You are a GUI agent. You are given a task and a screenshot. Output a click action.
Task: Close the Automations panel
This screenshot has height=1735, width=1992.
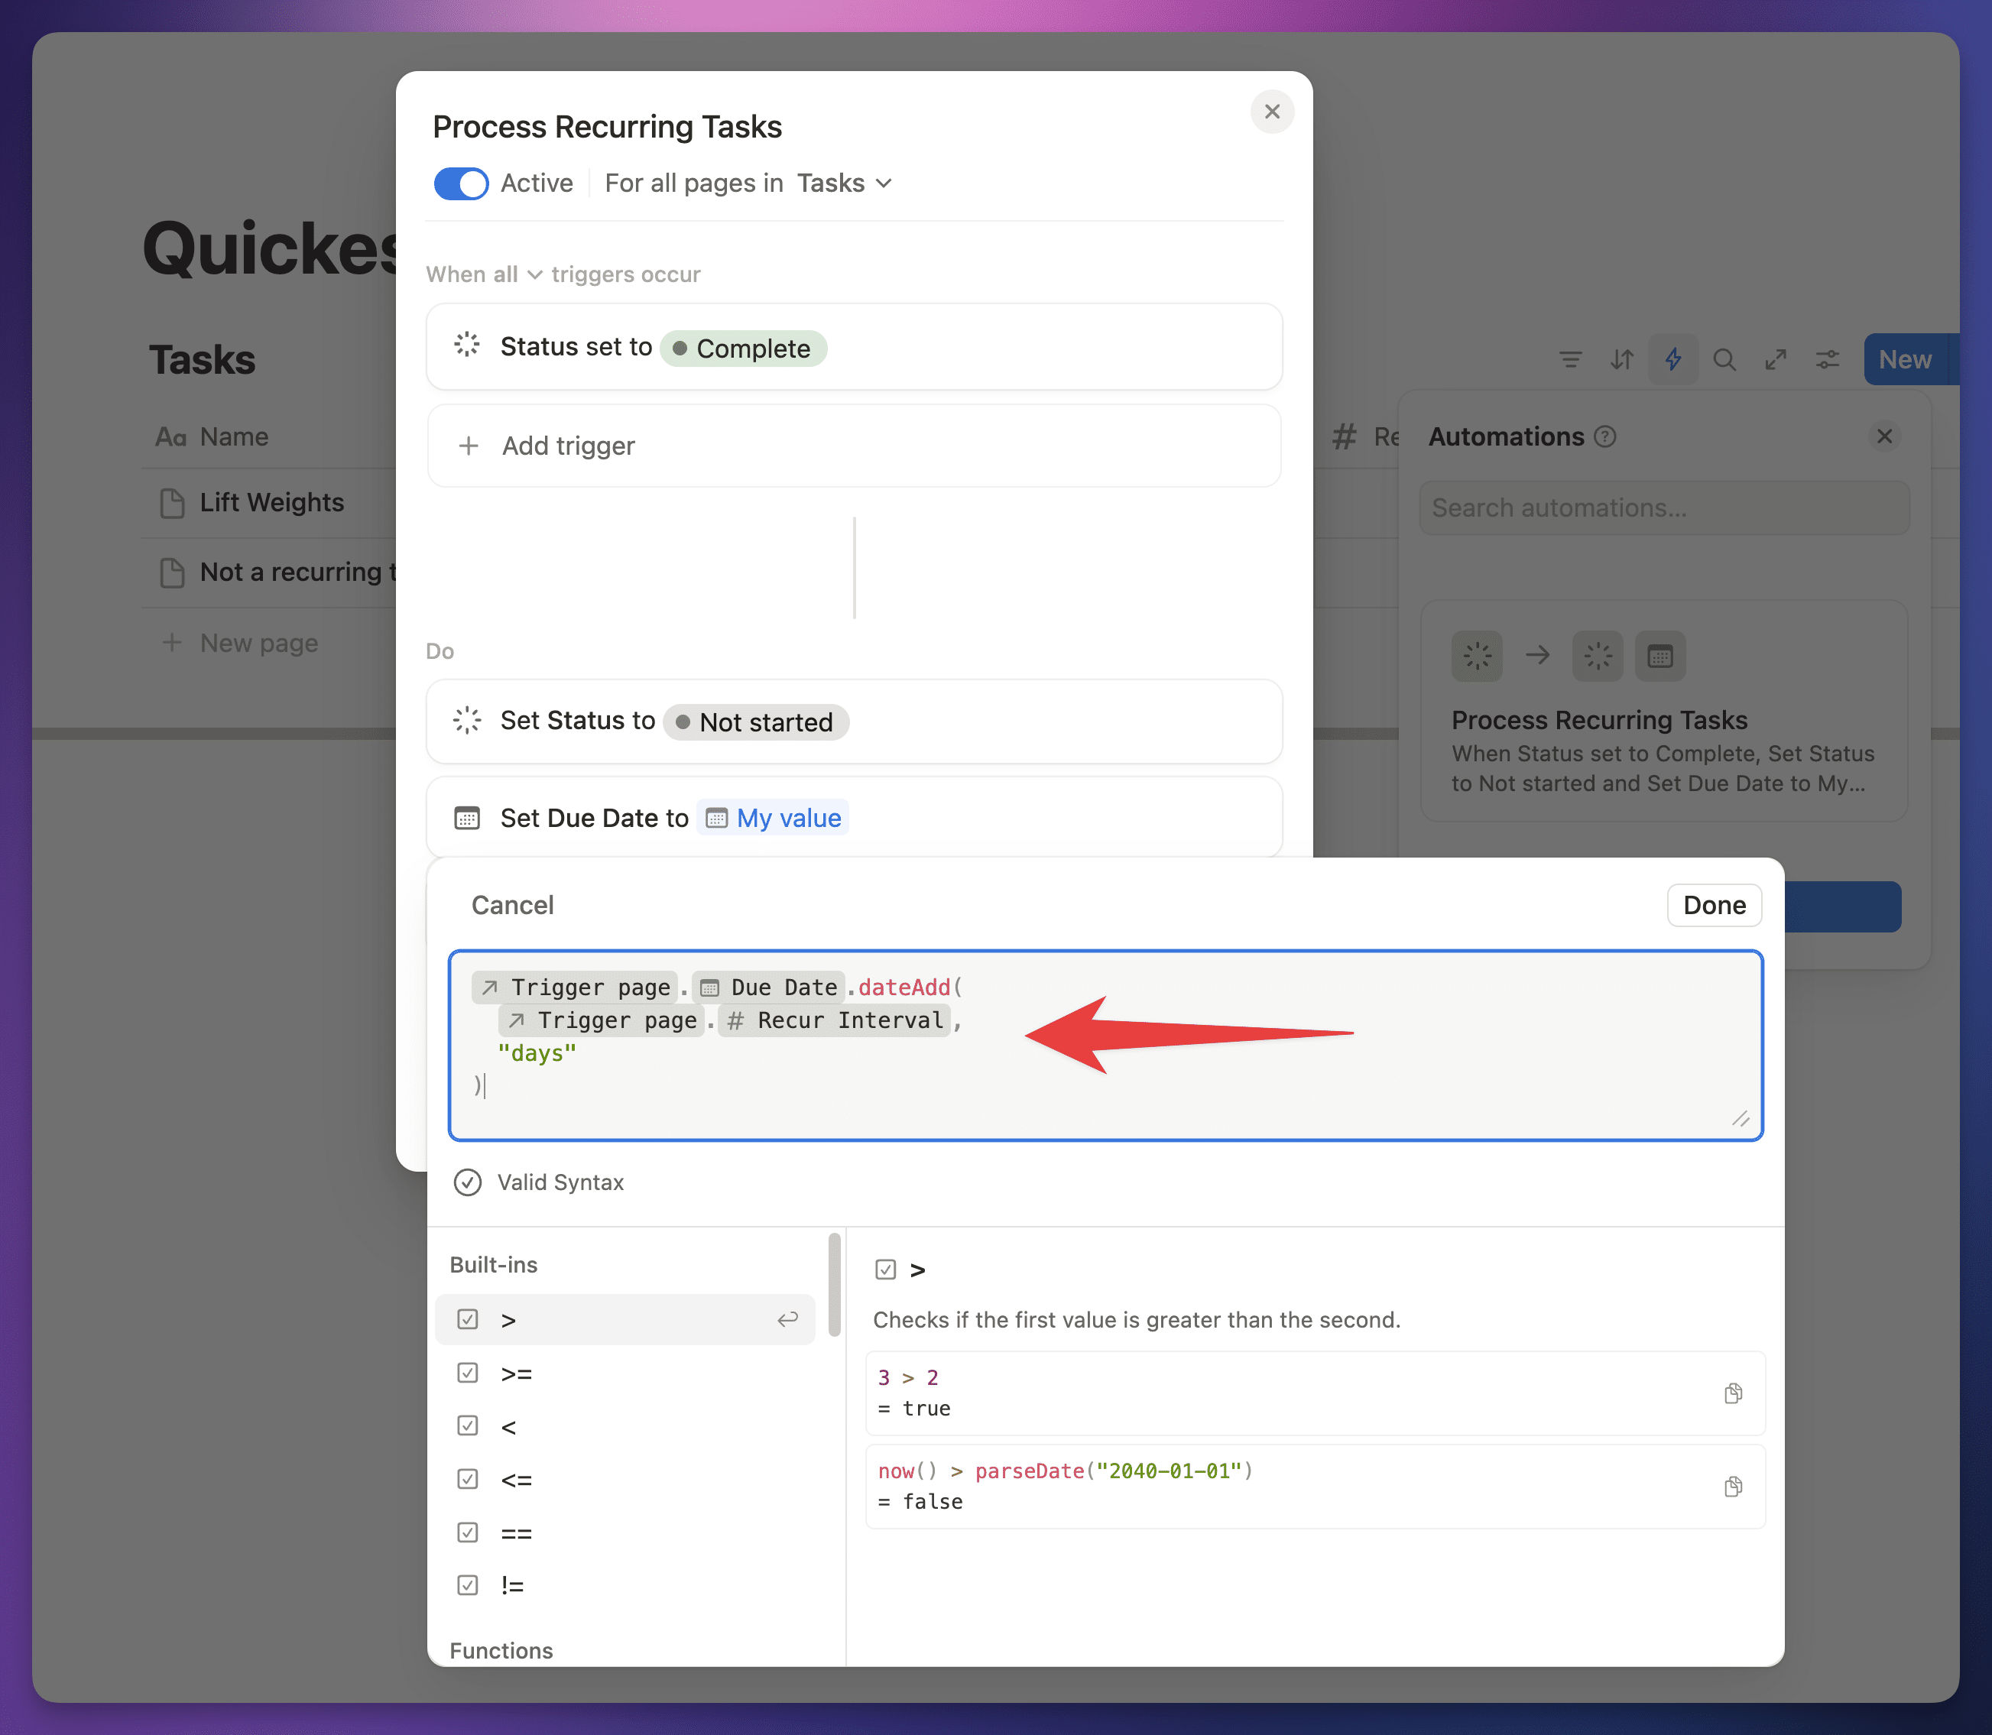click(x=1884, y=436)
